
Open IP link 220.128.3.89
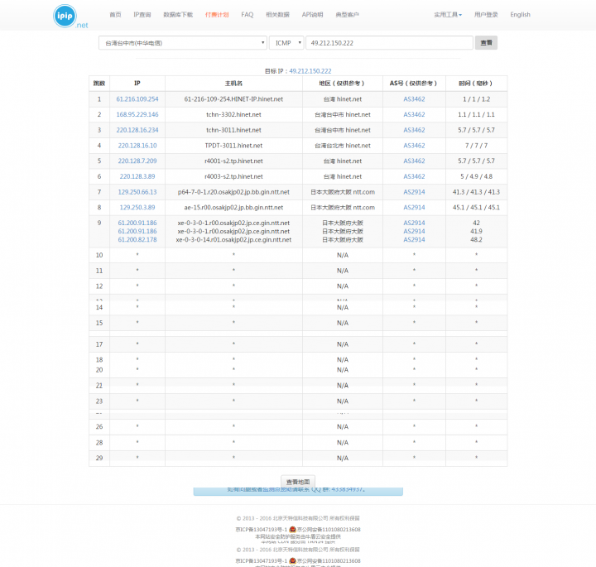coord(137,176)
